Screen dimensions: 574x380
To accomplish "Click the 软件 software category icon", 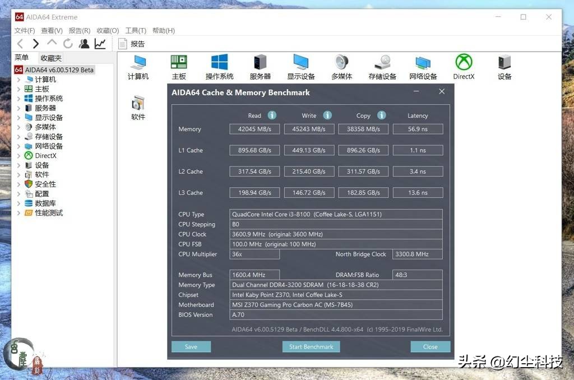I will tap(137, 104).
